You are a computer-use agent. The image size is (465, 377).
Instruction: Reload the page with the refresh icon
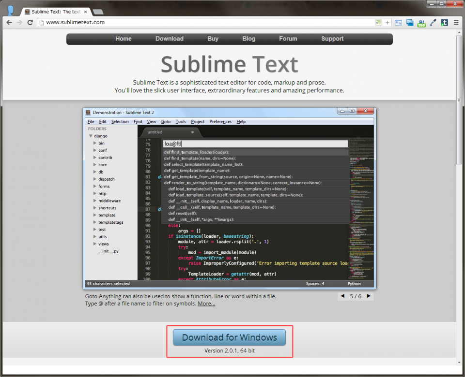click(30, 23)
